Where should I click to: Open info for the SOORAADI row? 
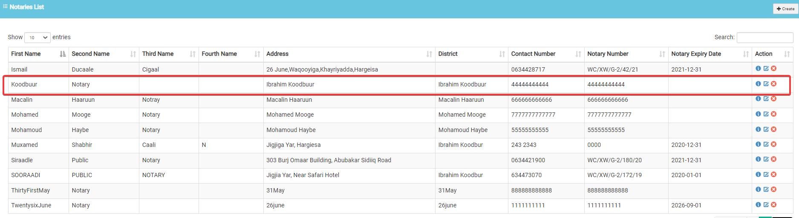[x=758, y=175]
